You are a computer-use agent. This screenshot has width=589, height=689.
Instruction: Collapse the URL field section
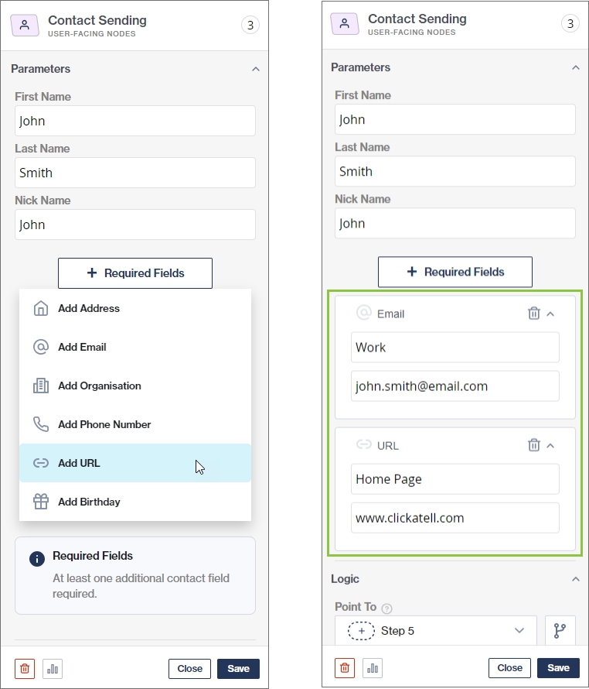click(550, 445)
